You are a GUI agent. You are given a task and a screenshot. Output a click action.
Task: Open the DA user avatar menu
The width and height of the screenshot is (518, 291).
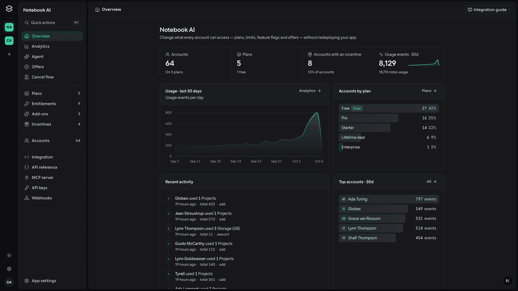tap(9, 282)
